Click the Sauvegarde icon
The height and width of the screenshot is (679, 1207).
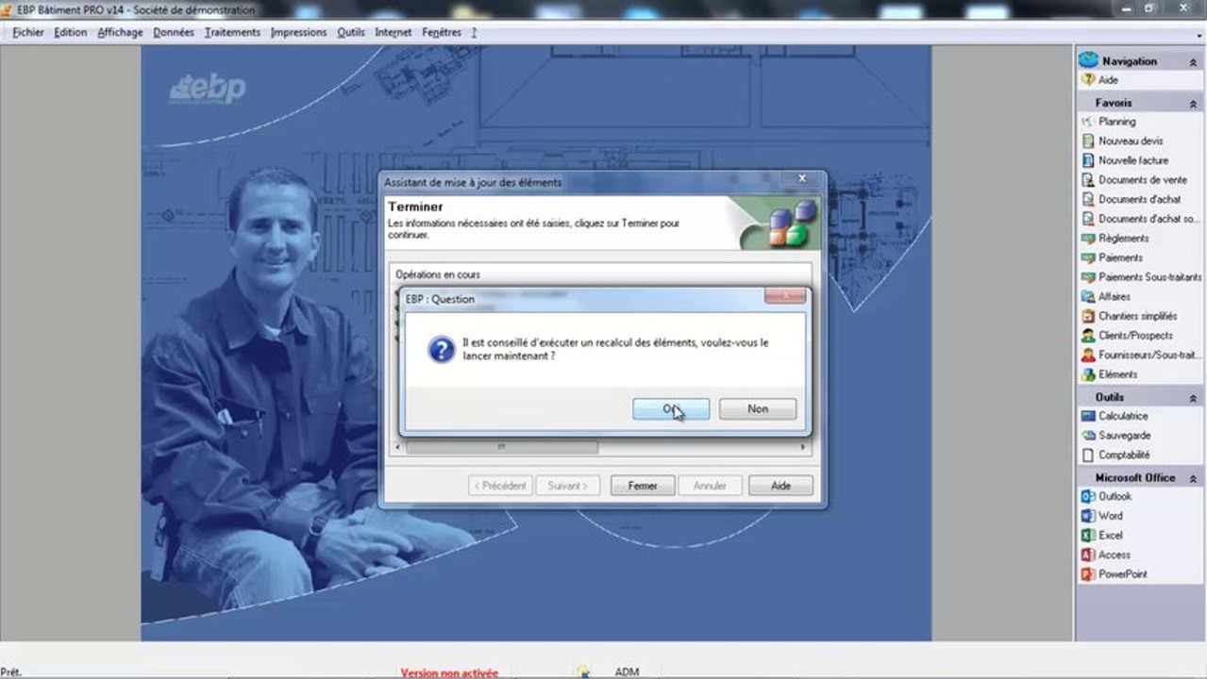tap(1088, 436)
